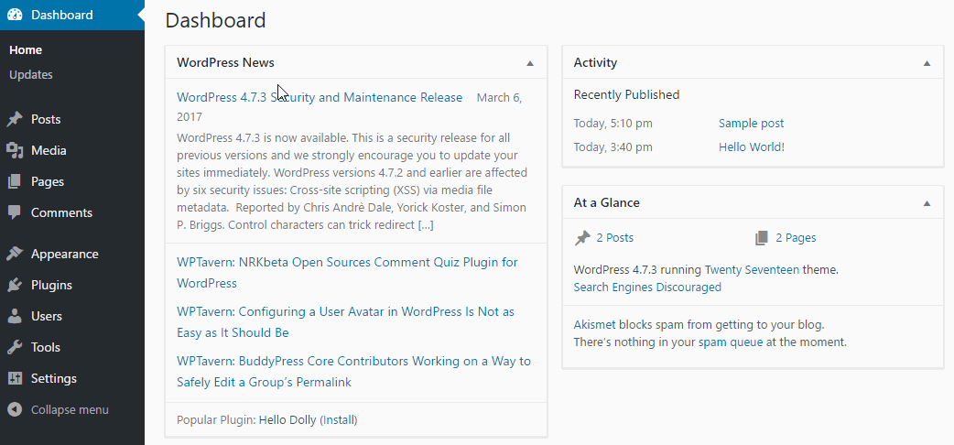Click the Settings sliders icon
954x445 pixels.
(15, 378)
